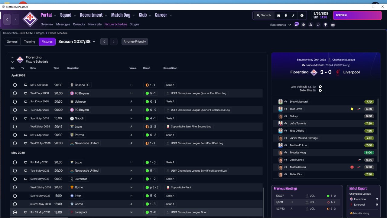Select the Como fixture radio button

15,204
